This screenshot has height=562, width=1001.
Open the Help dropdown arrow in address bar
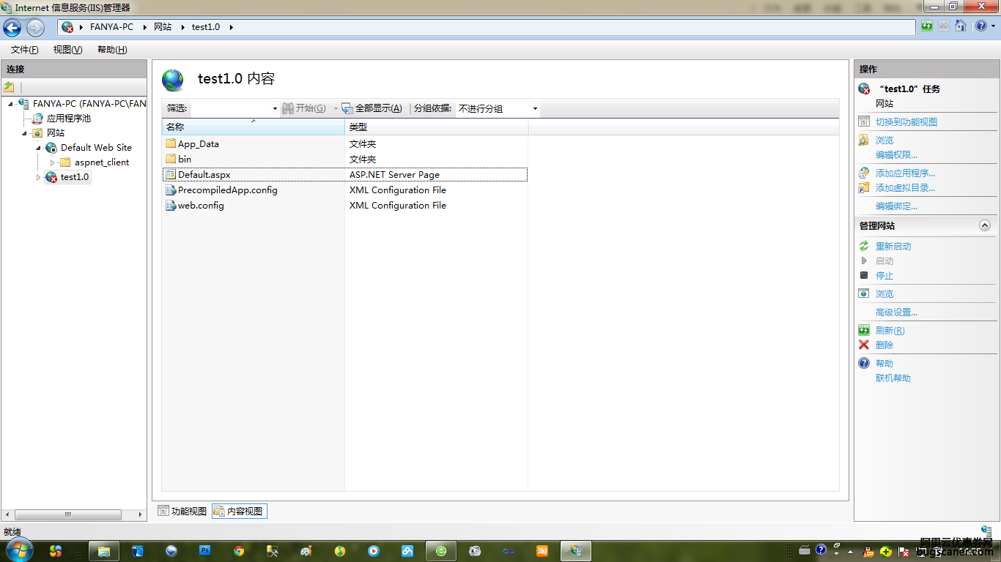click(992, 26)
